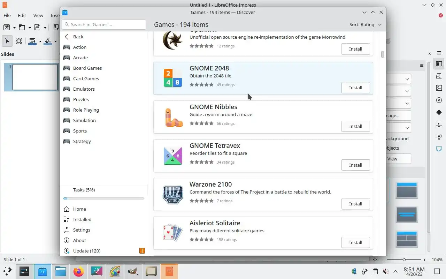Open Discover Settings page
This screenshot has height=279, width=446.
104,230
